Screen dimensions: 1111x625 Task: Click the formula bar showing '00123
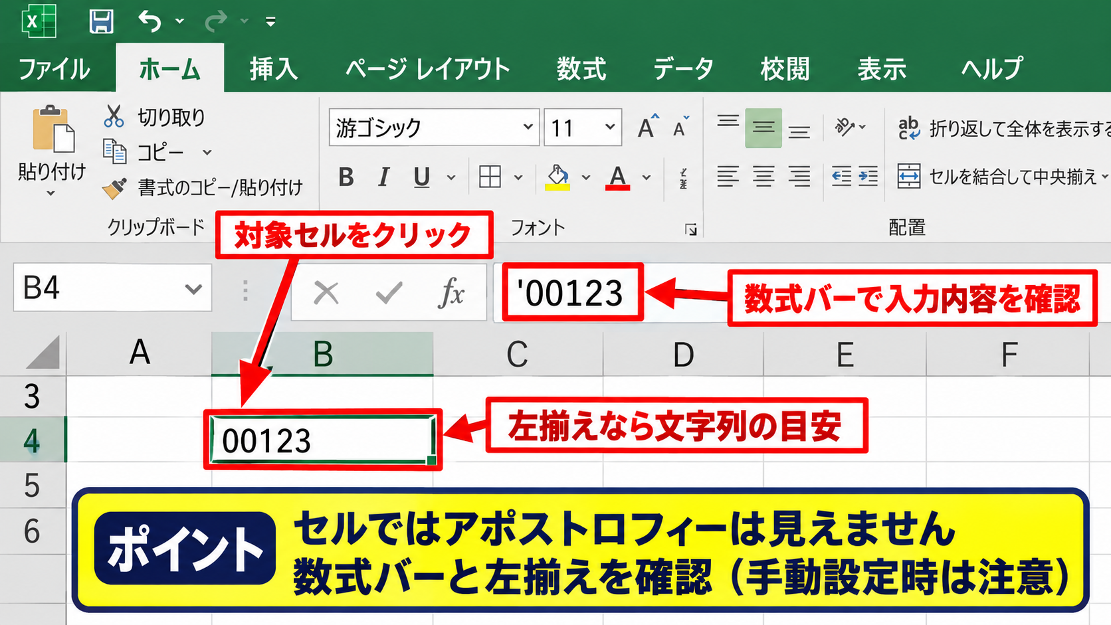[801, 292]
